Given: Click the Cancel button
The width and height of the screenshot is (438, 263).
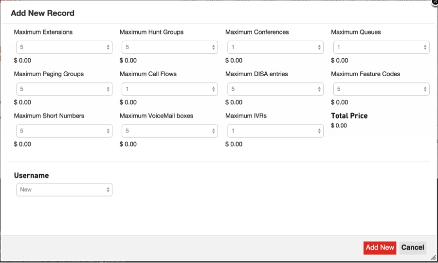Looking at the screenshot, I should coord(413,247).
